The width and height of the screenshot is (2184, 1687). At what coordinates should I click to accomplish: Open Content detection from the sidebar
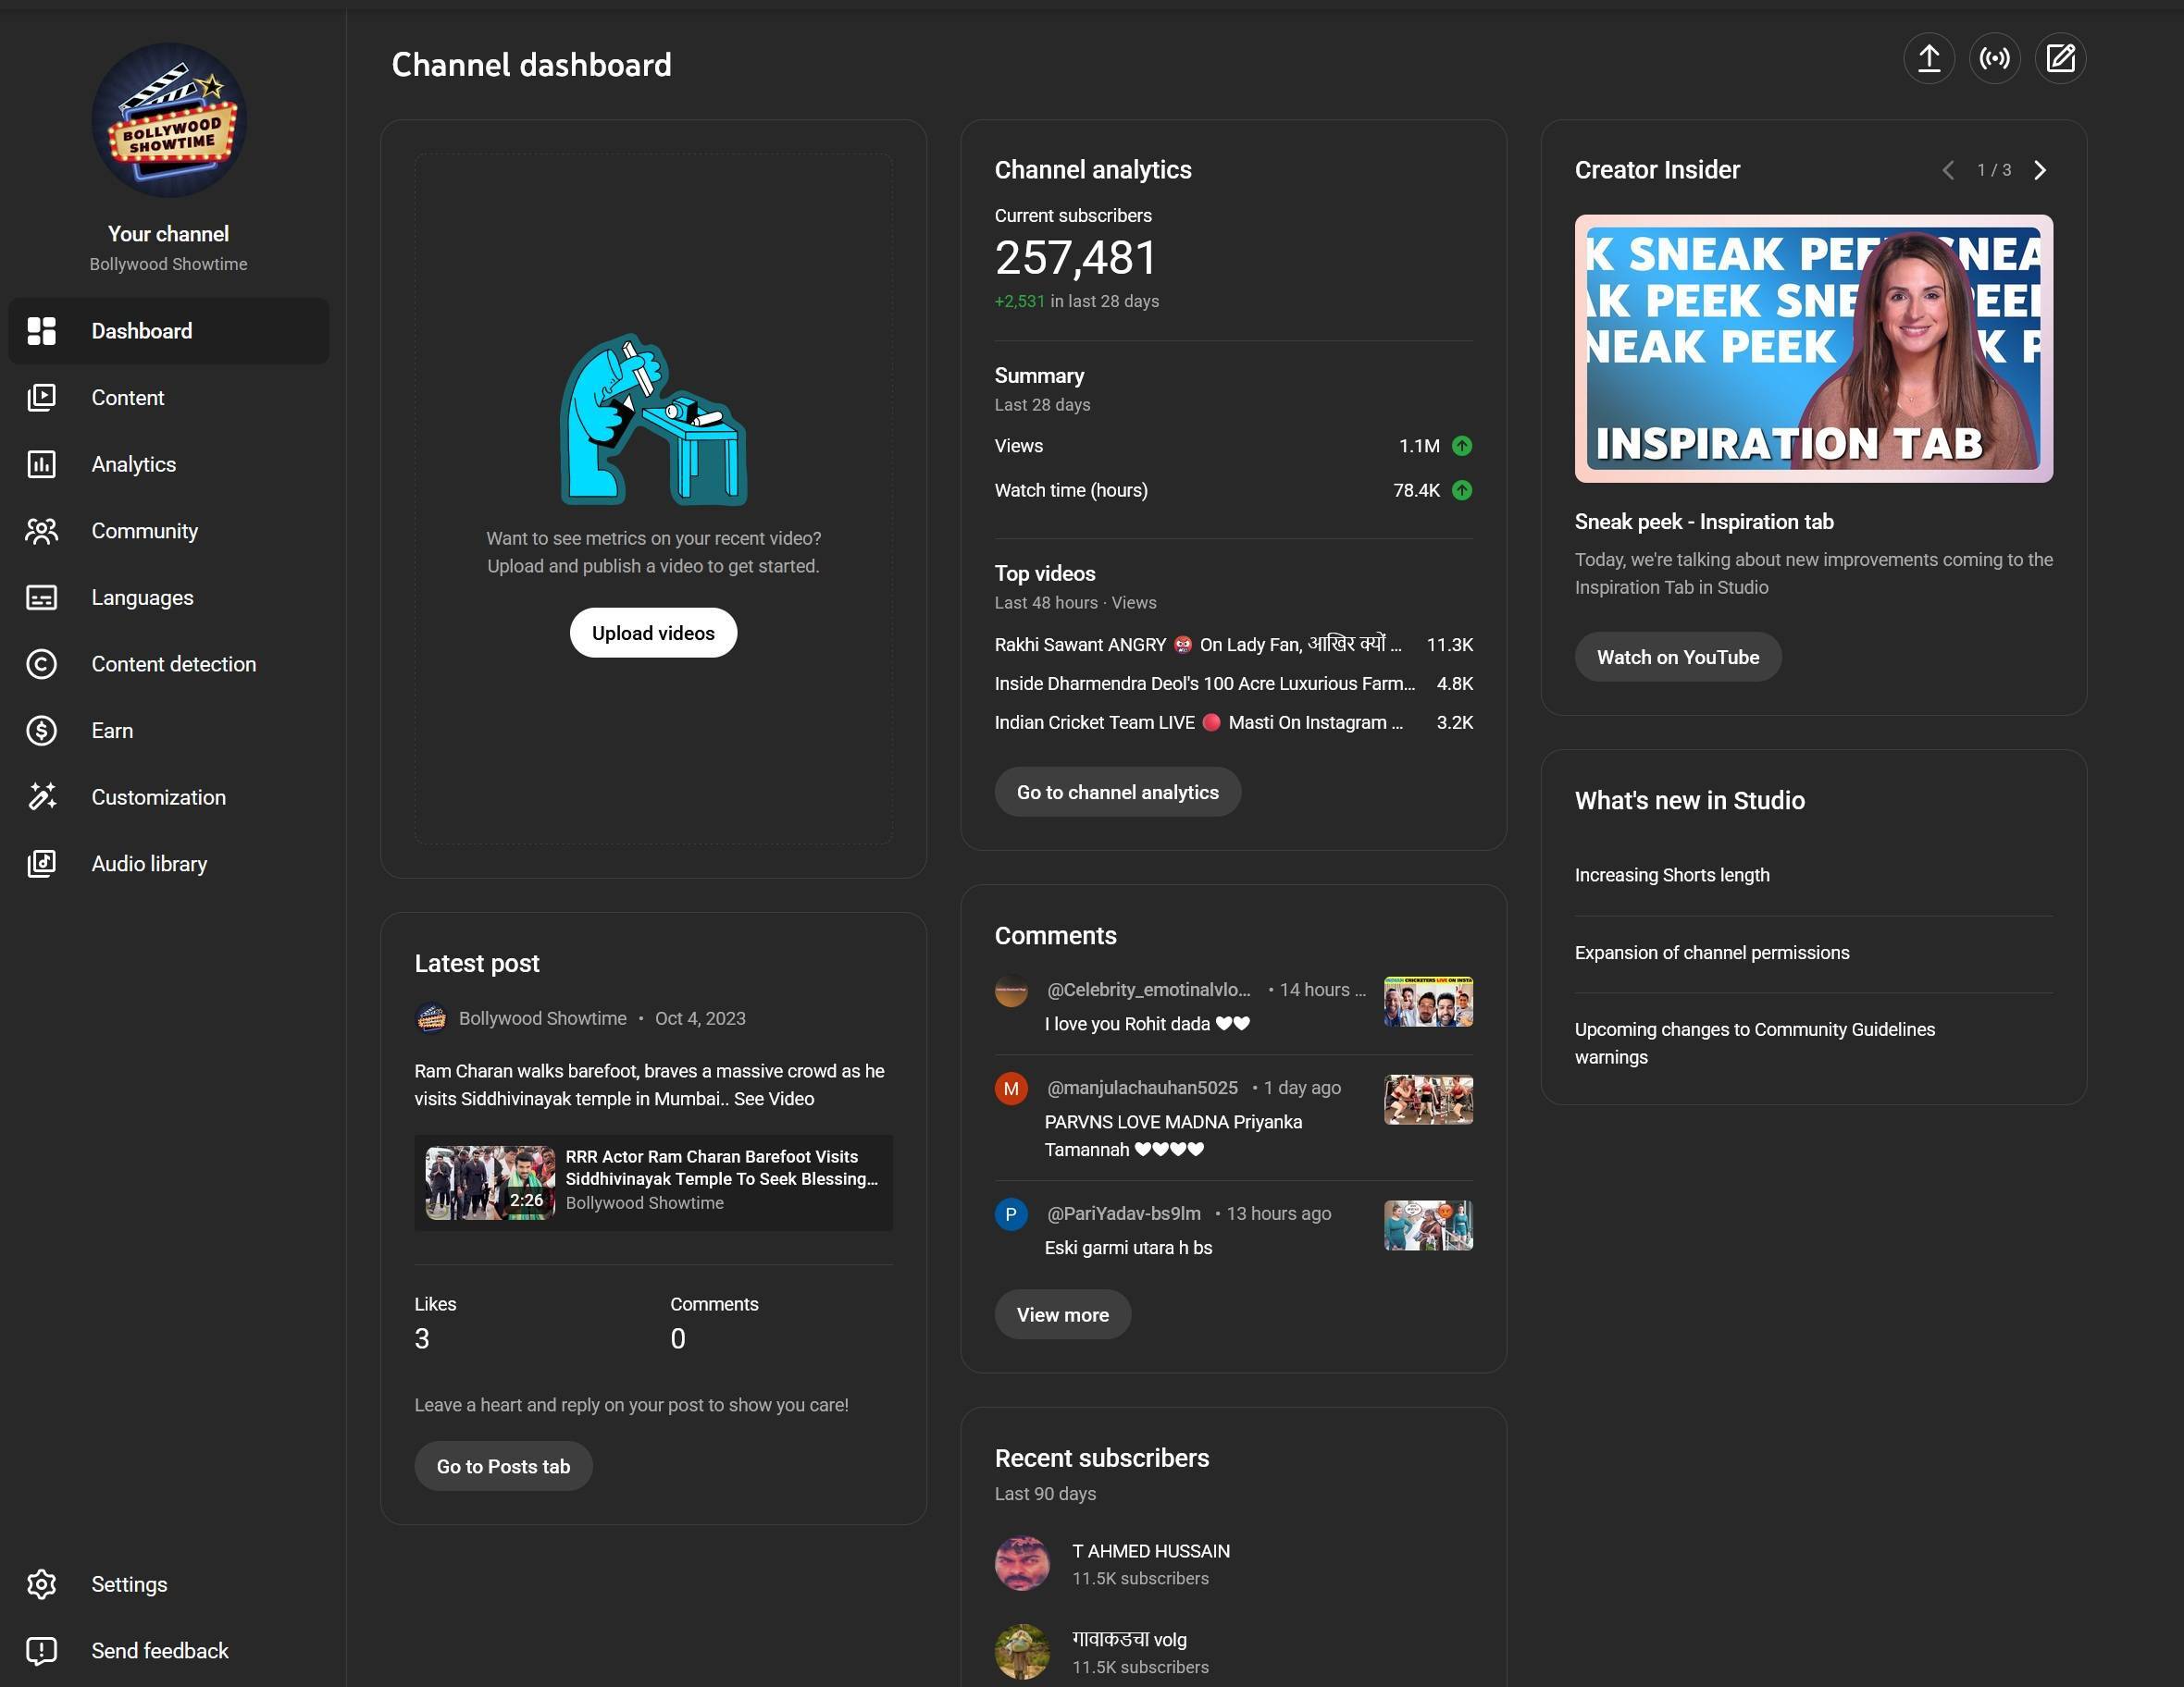173,663
